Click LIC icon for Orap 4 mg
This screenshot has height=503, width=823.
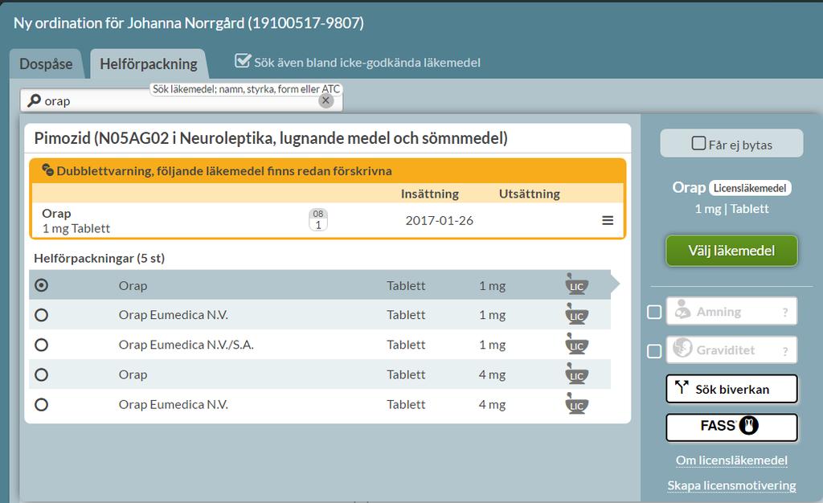tap(576, 374)
